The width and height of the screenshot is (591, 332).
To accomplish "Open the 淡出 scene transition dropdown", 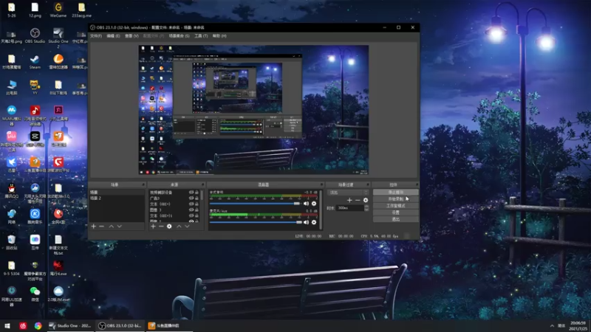I will click(349, 193).
